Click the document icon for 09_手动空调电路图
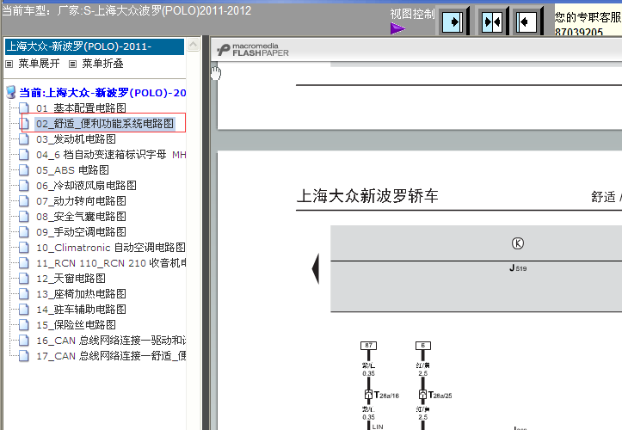Image resolution: width=622 pixels, height=430 pixels. click(x=24, y=231)
